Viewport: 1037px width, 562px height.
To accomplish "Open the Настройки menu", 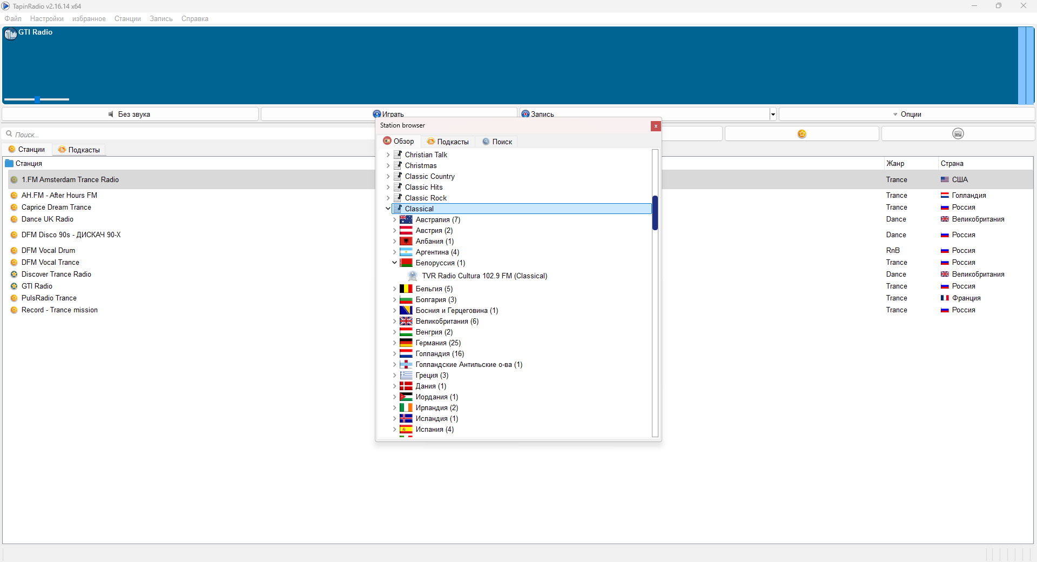I will pyautogui.click(x=46, y=18).
